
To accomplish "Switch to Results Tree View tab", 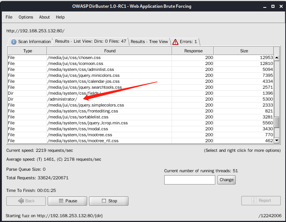I will tap(149, 42).
